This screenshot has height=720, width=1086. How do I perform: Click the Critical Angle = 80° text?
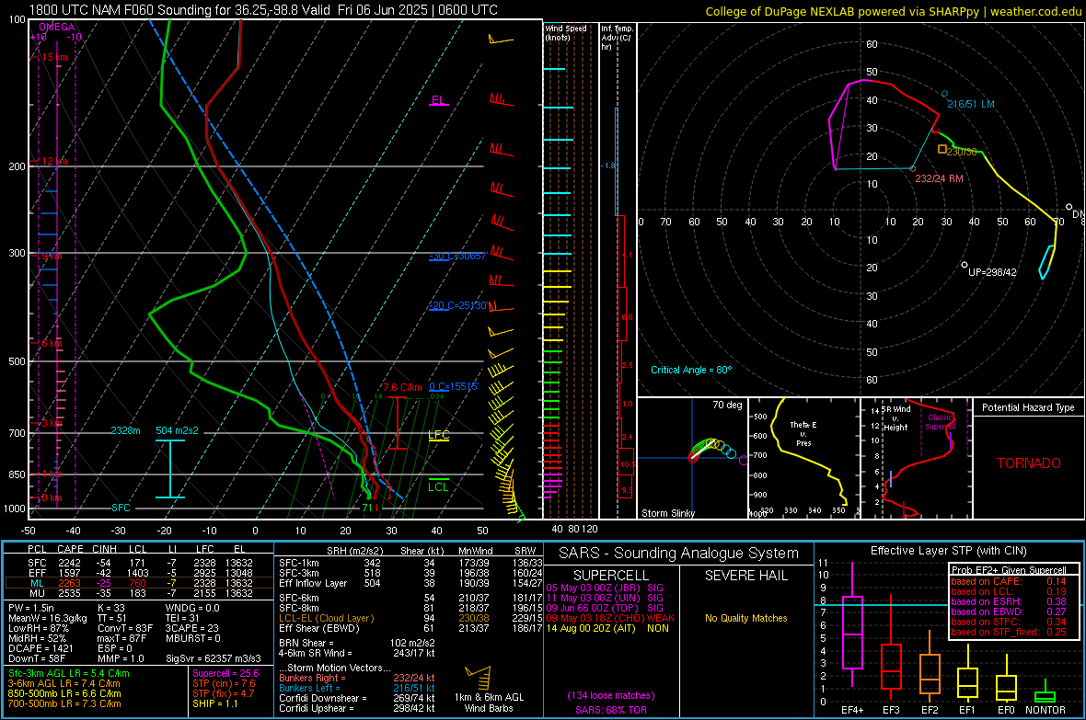click(691, 370)
